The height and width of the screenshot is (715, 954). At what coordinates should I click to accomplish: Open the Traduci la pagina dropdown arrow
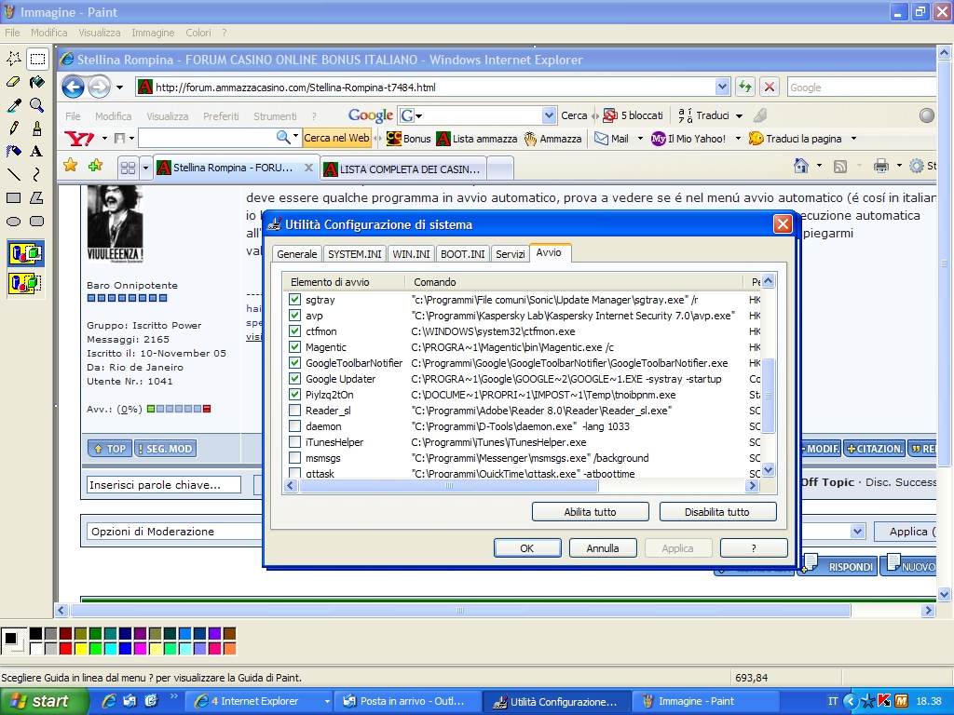click(853, 139)
